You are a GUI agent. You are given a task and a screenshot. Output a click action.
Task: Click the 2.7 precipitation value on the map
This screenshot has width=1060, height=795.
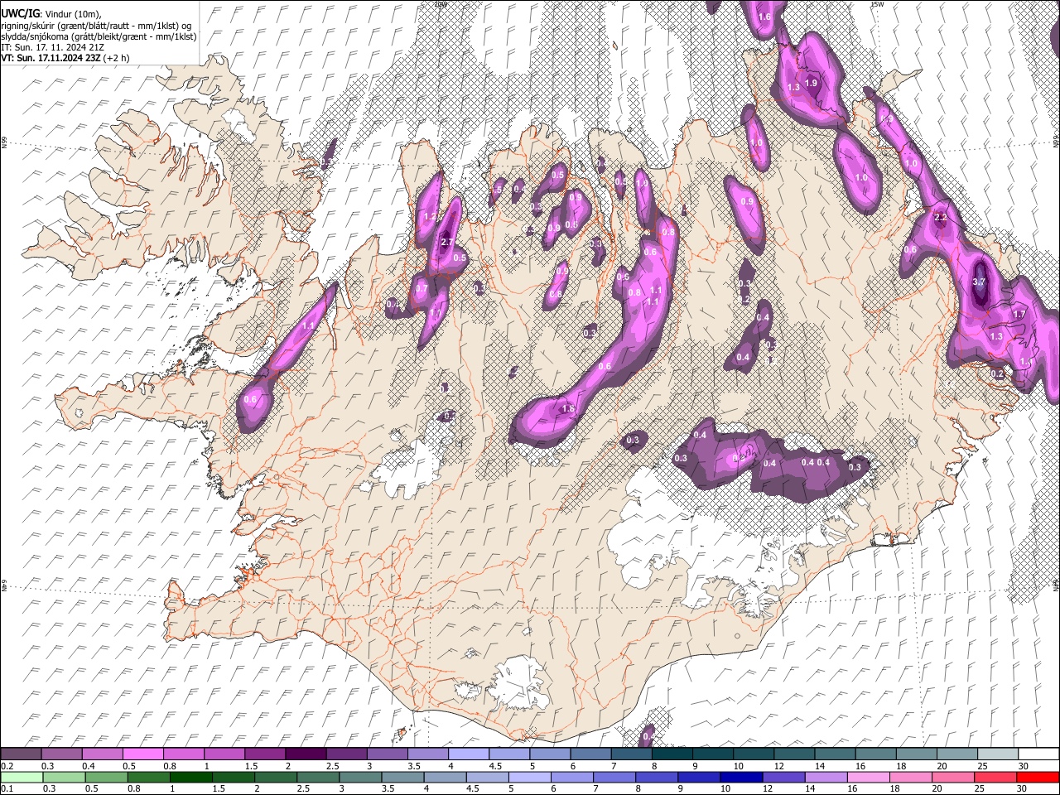446,242
